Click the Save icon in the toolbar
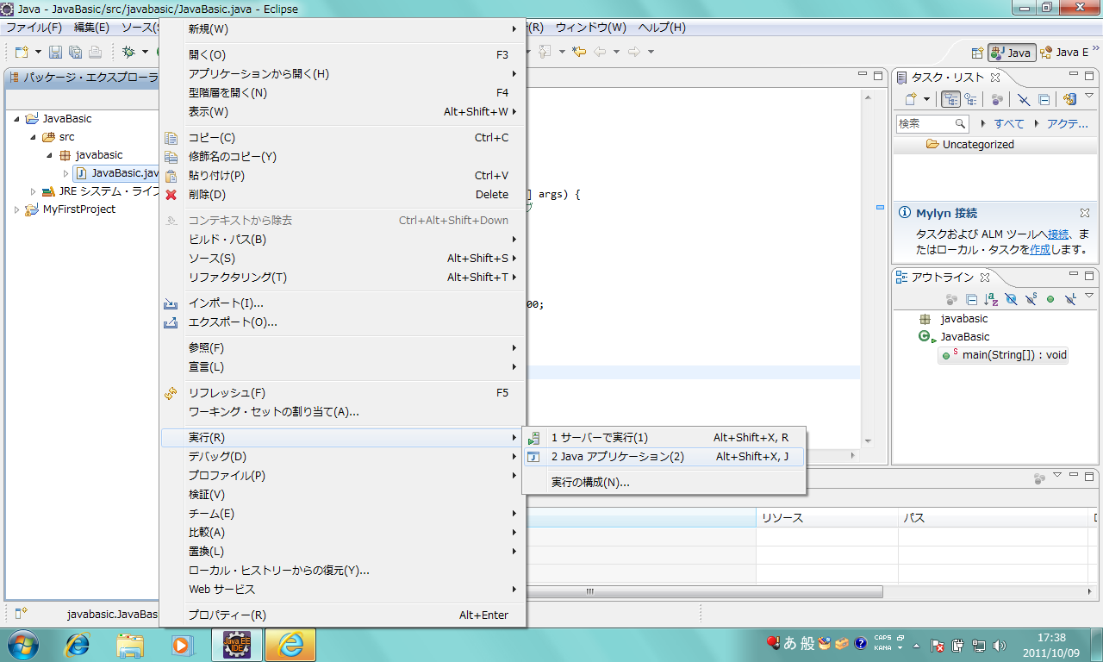The width and height of the screenshot is (1103, 662). [55, 53]
